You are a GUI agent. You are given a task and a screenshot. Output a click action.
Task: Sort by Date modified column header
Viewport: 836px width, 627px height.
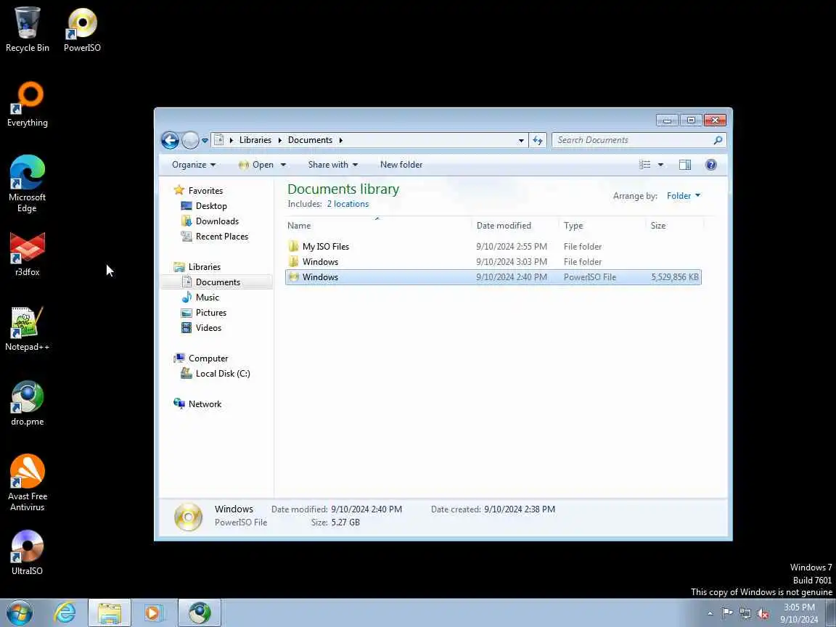515,226
